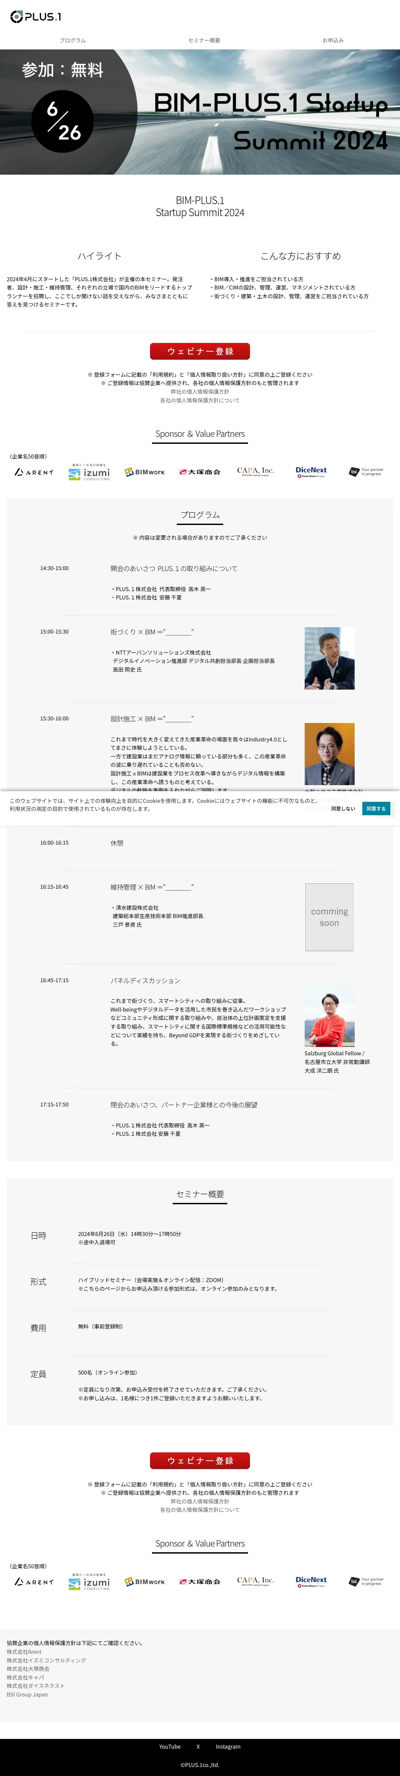Click the CAPA, Inc. logo in the sponsor row near the footer
The height and width of the screenshot is (1776, 400).
(x=255, y=1581)
